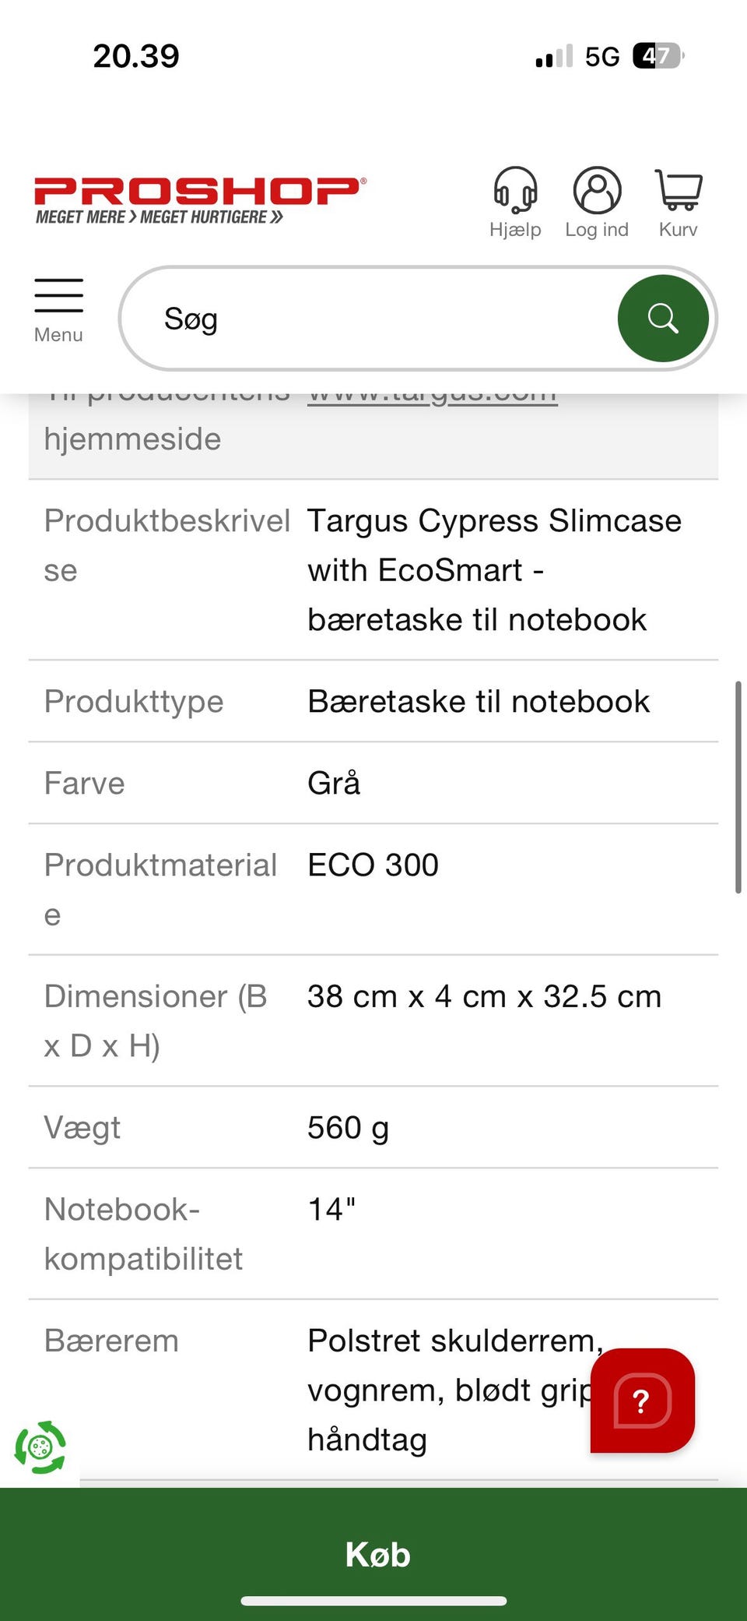This screenshot has height=1621, width=747.
Task: Click the green circular-arrows cookie icon
Action: pyautogui.click(x=40, y=1447)
